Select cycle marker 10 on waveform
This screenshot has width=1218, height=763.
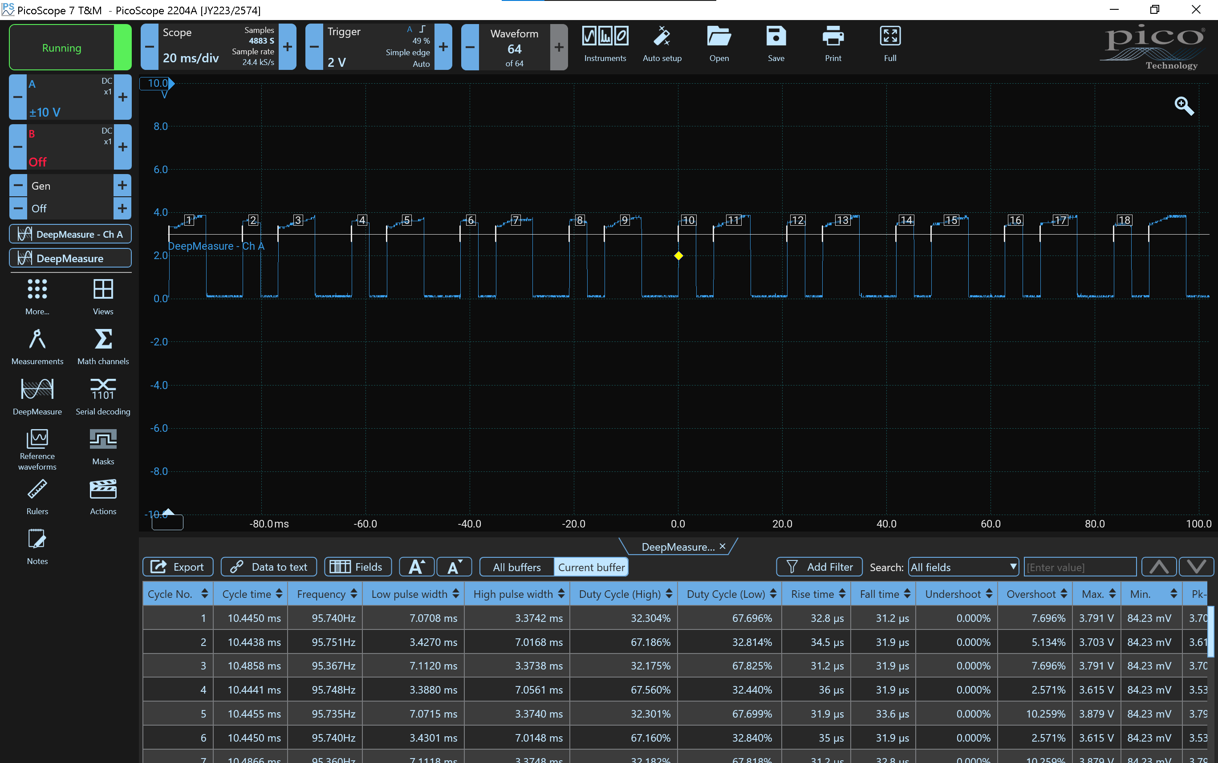(689, 220)
